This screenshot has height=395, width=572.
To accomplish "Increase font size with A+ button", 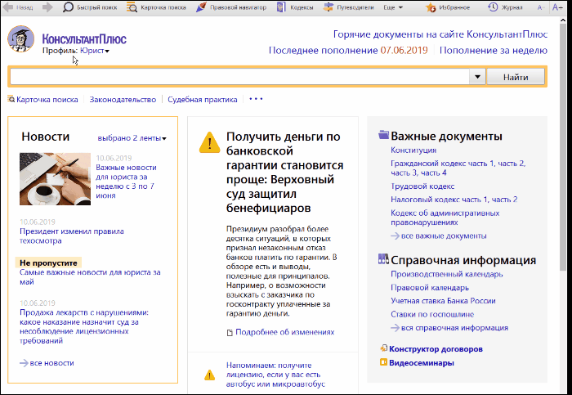I will pyautogui.click(x=557, y=7).
